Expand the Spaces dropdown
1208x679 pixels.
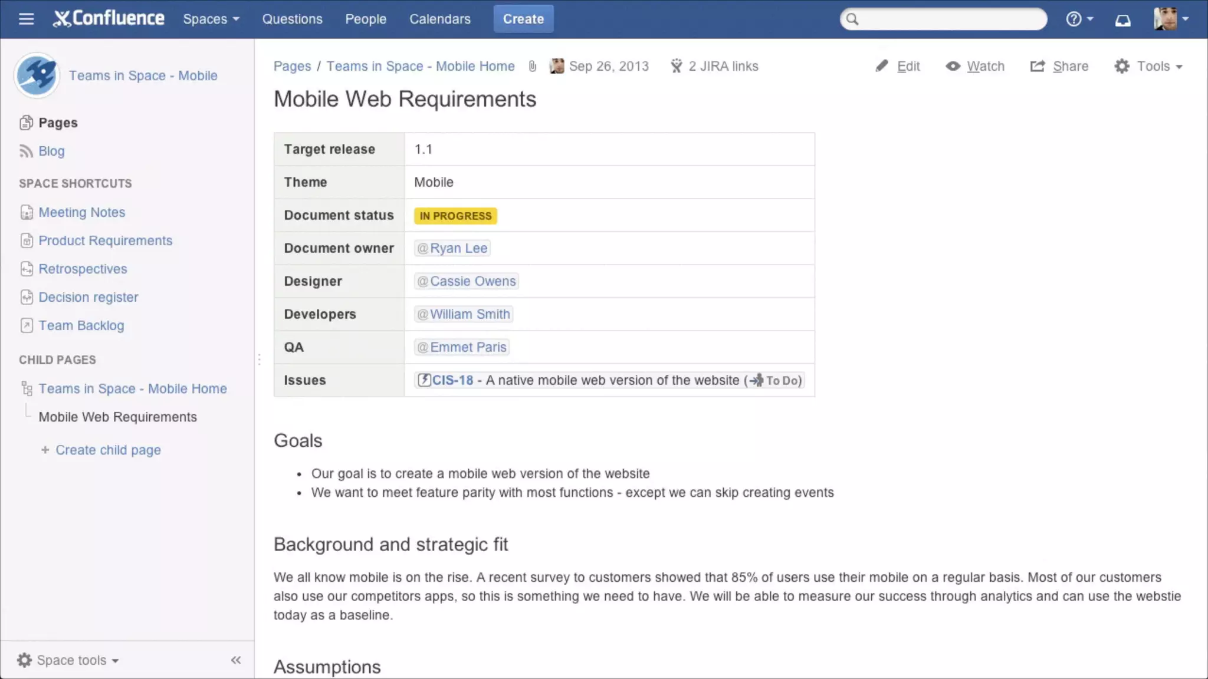tap(211, 19)
